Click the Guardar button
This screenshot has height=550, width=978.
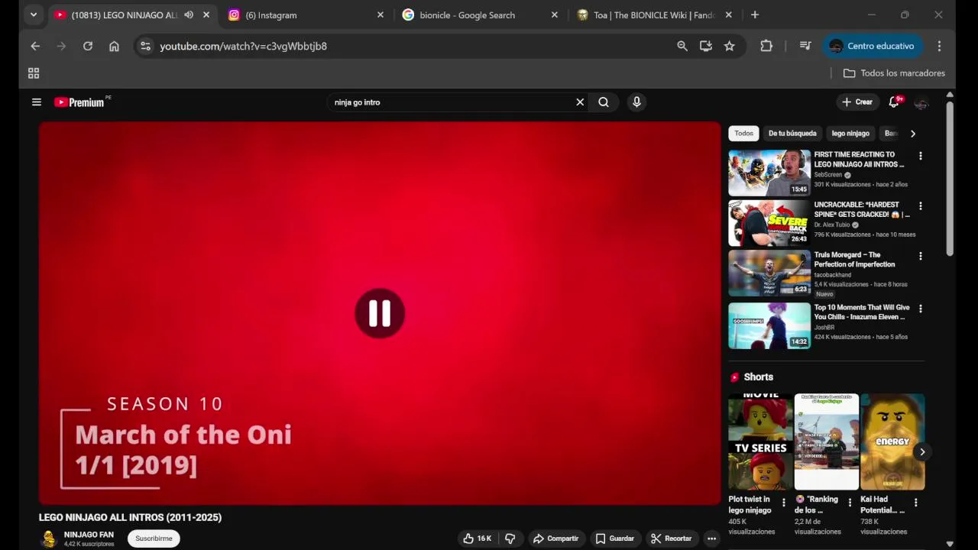(x=615, y=539)
